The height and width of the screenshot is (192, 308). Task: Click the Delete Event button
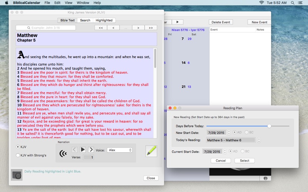click(x=221, y=22)
